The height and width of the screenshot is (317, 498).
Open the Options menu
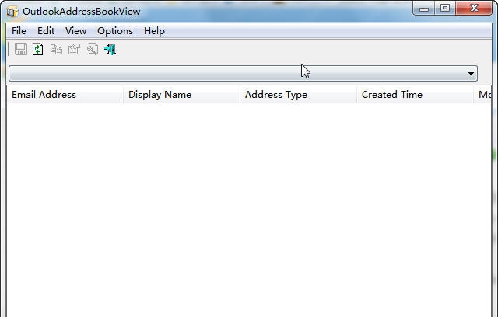tap(115, 31)
